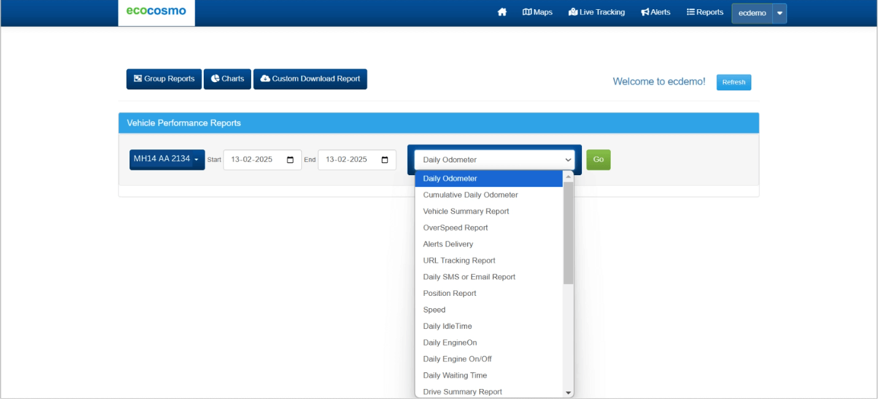Viewport: 879px width, 400px height.
Task: Select Vehicle Summary Report from the list
Action: [x=466, y=211]
